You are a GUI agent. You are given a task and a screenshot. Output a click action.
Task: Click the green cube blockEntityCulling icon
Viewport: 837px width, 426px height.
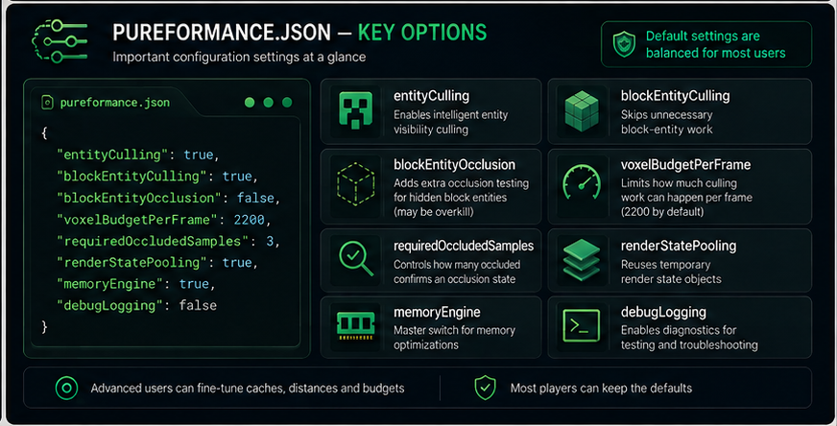tap(582, 111)
